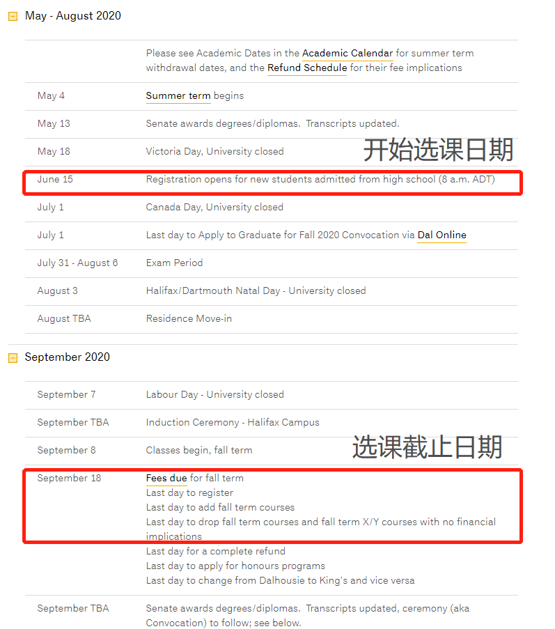Click the Exam Period entry
Screen dimensions: 555x629
point(174,263)
